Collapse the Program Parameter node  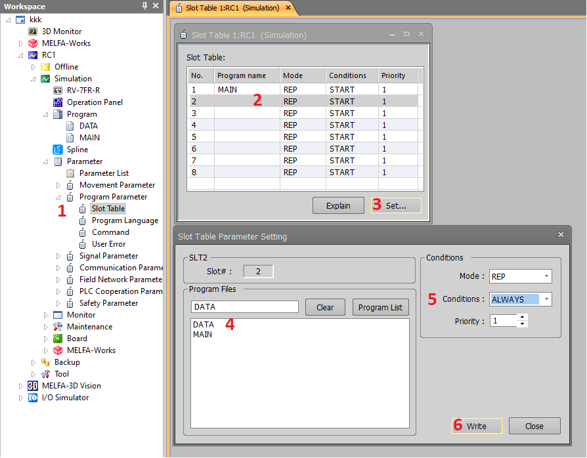tap(58, 198)
